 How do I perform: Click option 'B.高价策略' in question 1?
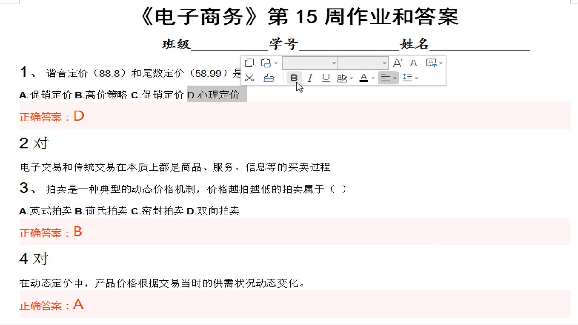101,95
